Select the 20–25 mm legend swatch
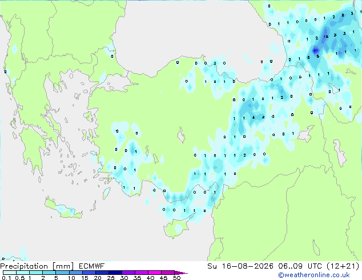 click(x=102, y=273)
